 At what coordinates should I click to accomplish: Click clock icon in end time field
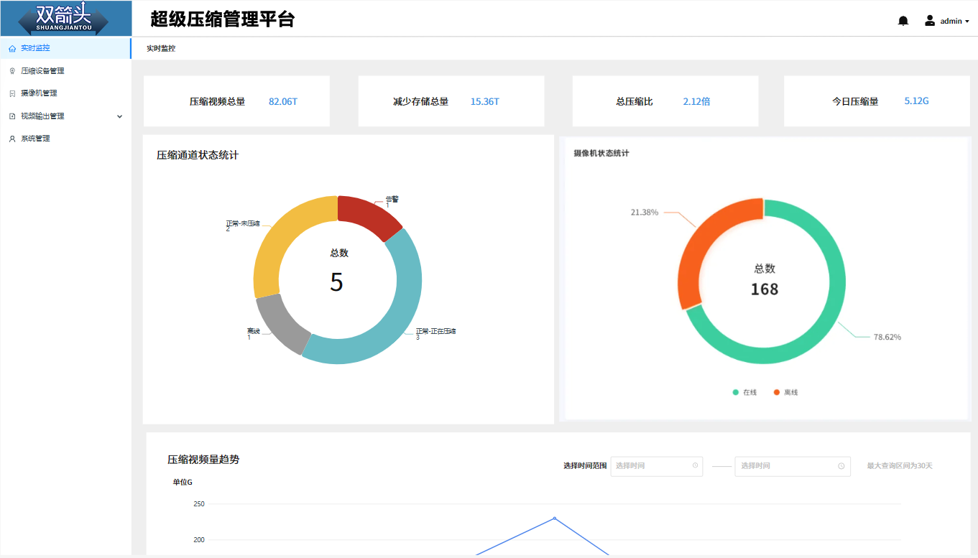[x=841, y=466]
